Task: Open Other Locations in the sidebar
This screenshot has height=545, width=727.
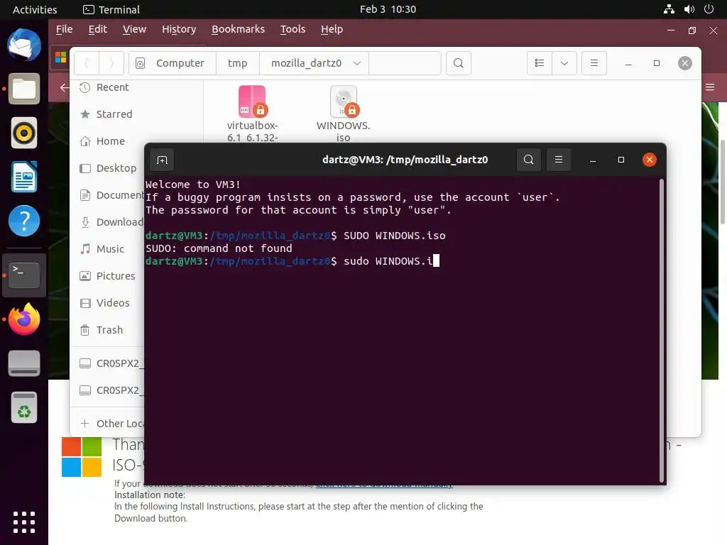Action: coord(111,424)
